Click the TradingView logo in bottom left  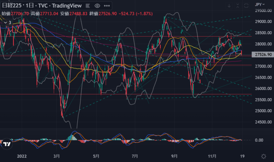[x=7, y=144]
